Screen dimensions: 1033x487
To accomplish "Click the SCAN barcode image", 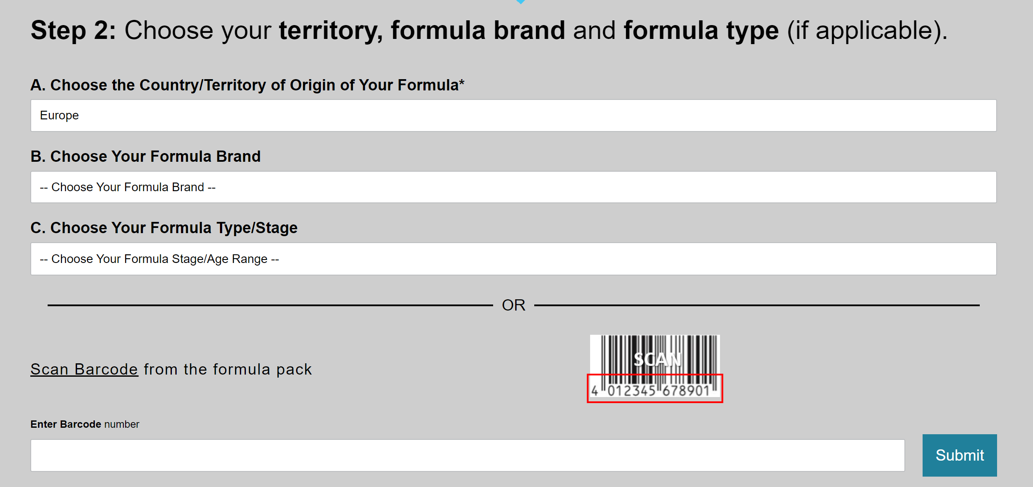I will point(655,366).
